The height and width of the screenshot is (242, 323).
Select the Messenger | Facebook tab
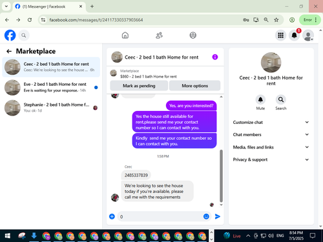point(49,6)
